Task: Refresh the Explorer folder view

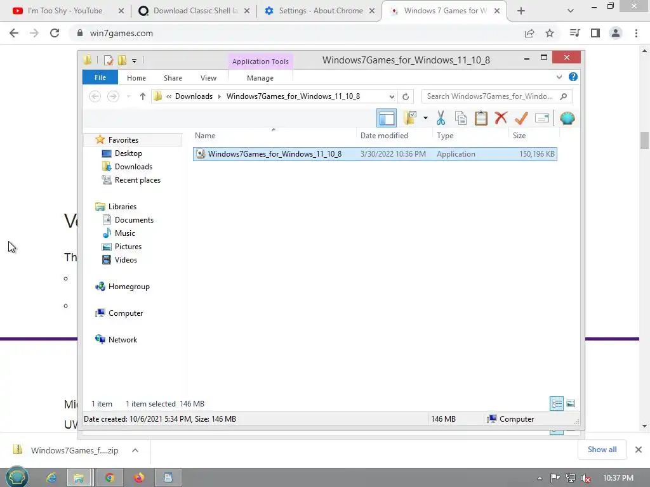Action: 406,96
